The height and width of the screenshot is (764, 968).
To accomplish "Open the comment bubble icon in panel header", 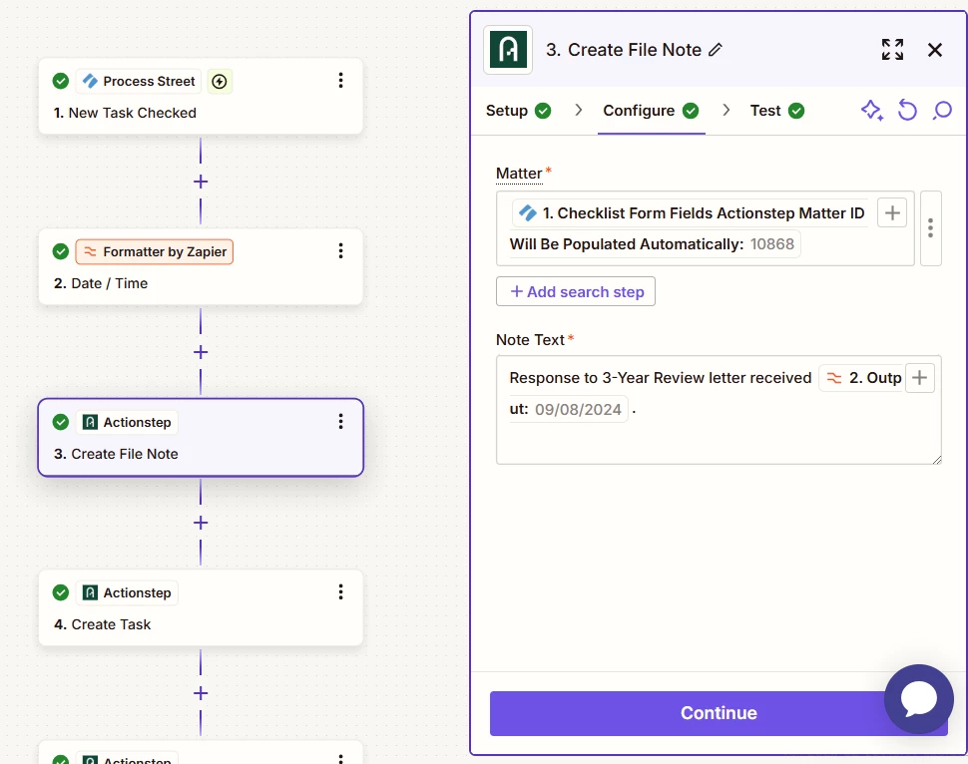I will coord(942,111).
